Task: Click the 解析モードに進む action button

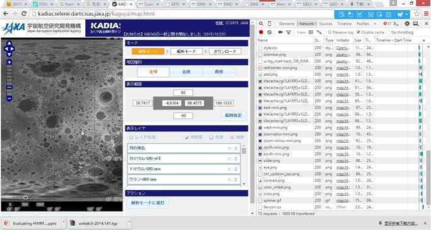Action: coord(148,203)
